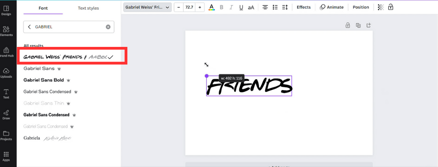Open the Design panel in sidebar

pos(6,10)
